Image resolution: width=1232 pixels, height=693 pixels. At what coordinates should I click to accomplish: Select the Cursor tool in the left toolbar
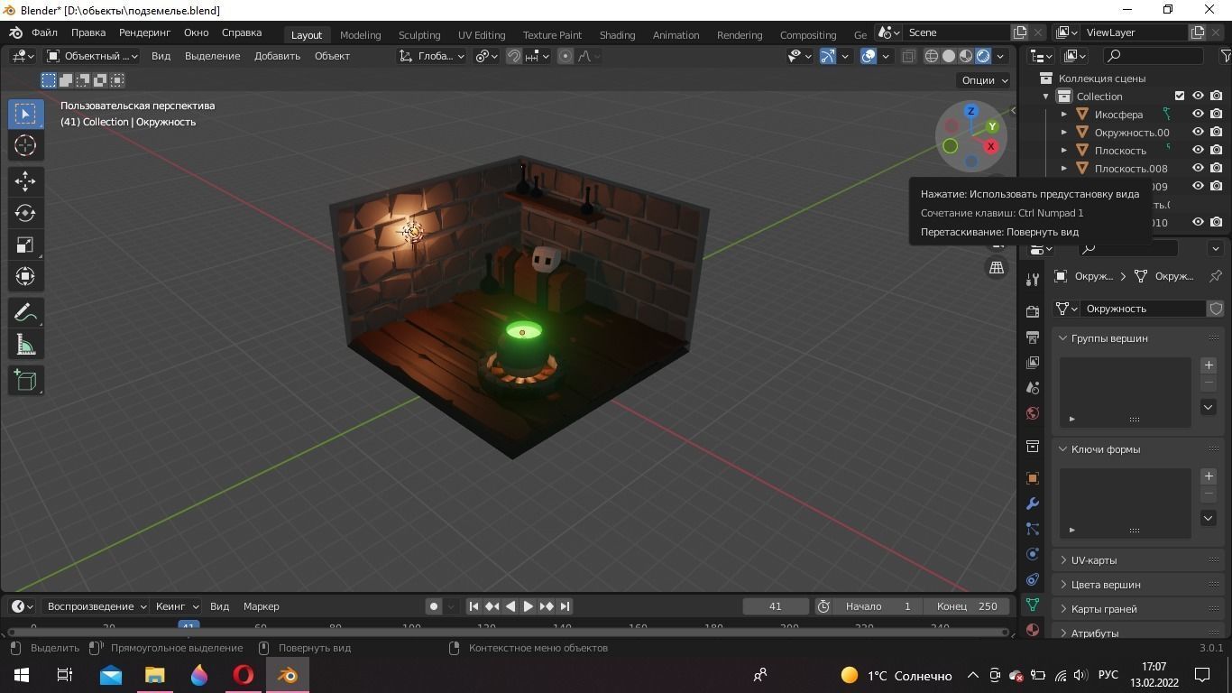coord(25,145)
